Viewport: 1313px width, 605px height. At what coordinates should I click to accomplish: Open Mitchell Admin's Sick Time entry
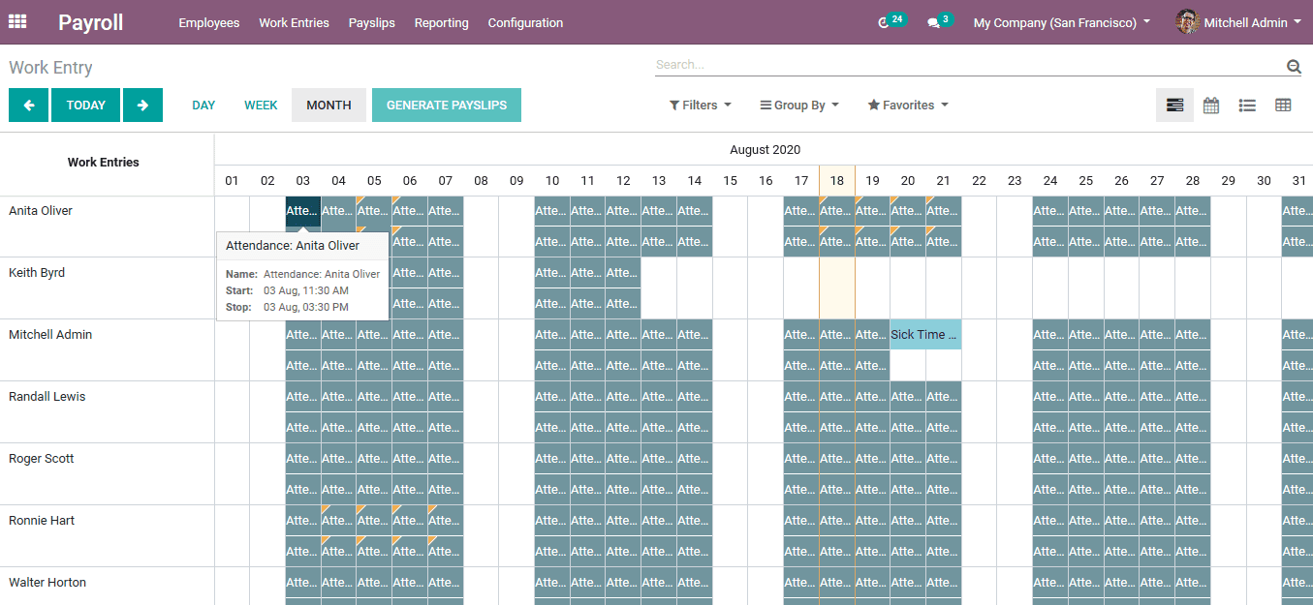(925, 335)
